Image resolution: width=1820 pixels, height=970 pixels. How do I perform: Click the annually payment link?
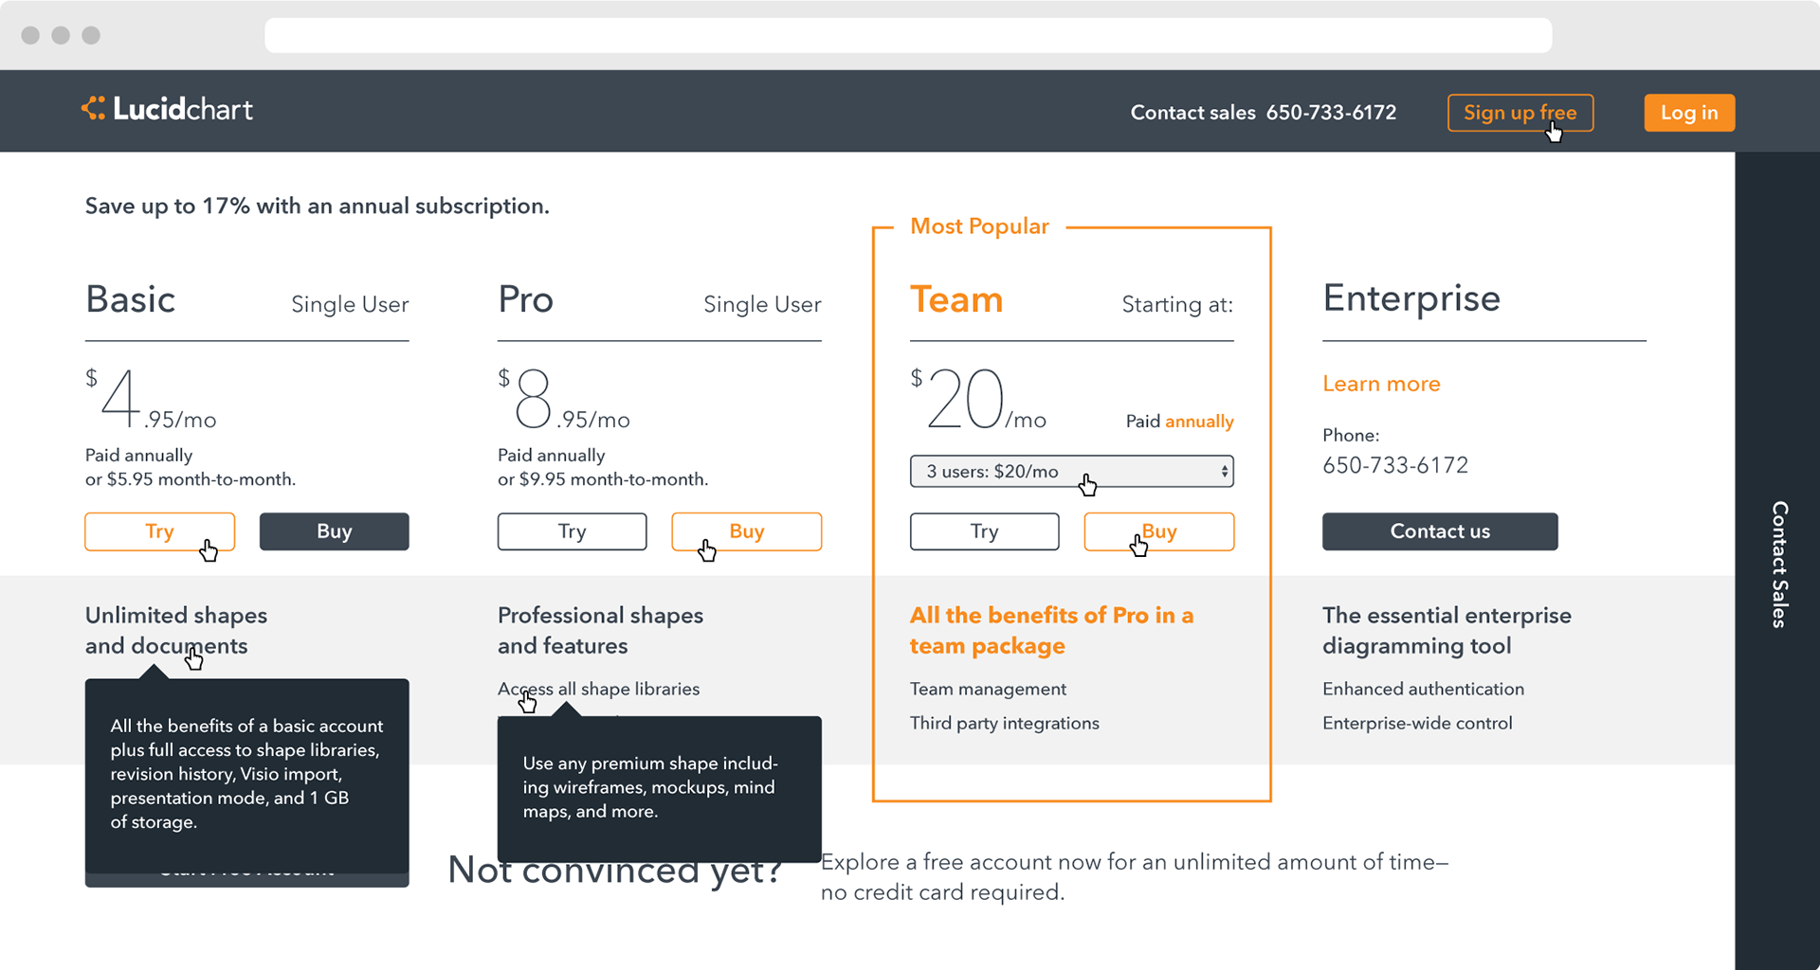point(1199,422)
